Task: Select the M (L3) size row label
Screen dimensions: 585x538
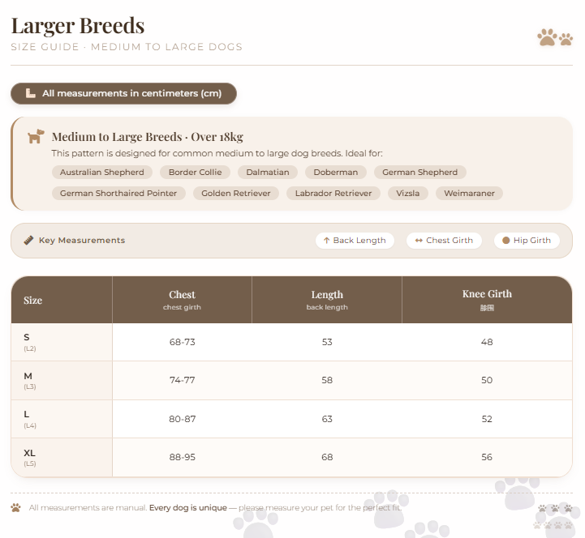Action: pyautogui.click(x=62, y=380)
